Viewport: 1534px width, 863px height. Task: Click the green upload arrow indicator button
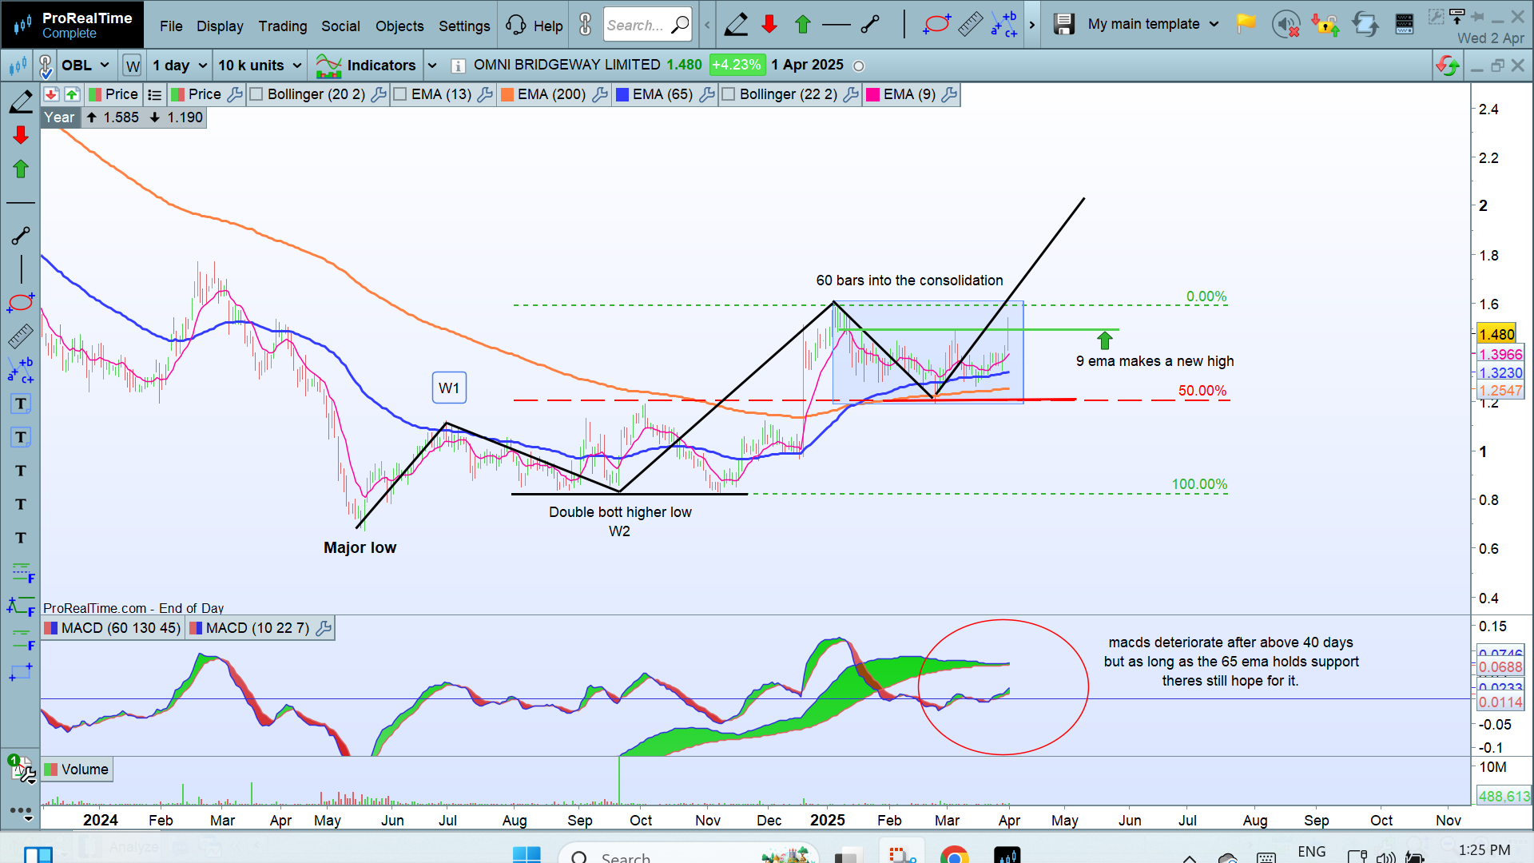(72, 94)
